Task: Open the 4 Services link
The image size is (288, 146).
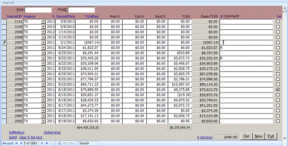Action: point(205,137)
